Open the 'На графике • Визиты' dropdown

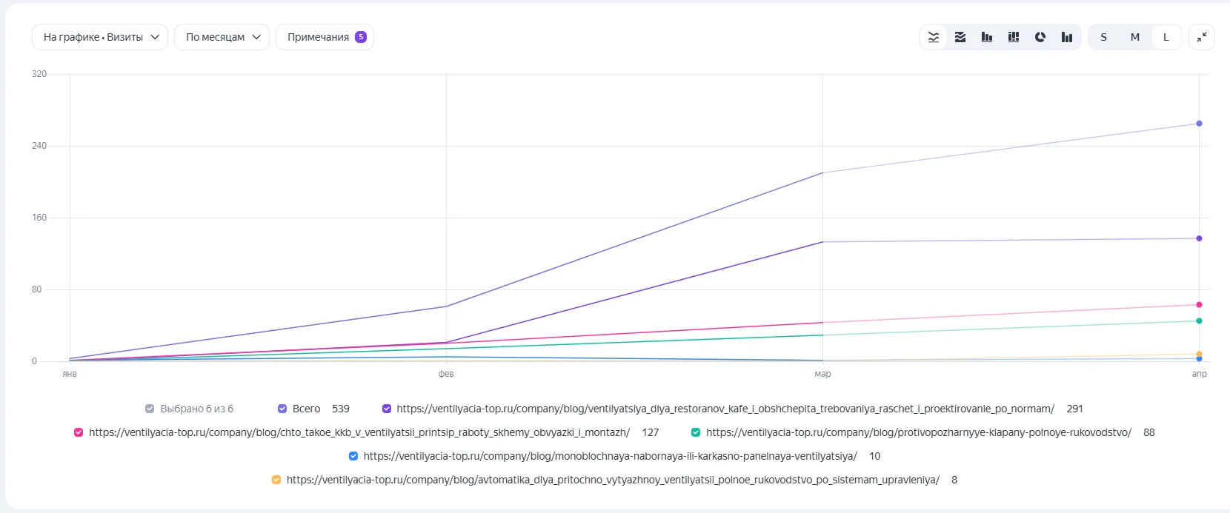coord(100,37)
